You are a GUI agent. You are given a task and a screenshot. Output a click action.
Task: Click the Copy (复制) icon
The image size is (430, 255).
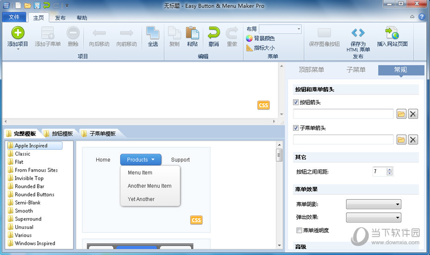point(174,33)
